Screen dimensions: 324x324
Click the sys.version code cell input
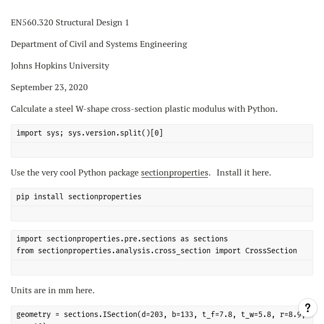point(162,133)
